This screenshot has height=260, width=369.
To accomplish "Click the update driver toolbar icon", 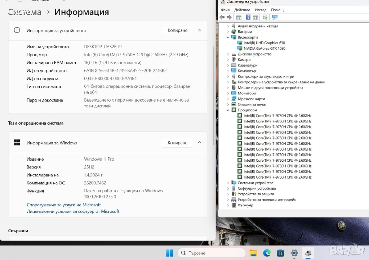I will click(x=265, y=17).
